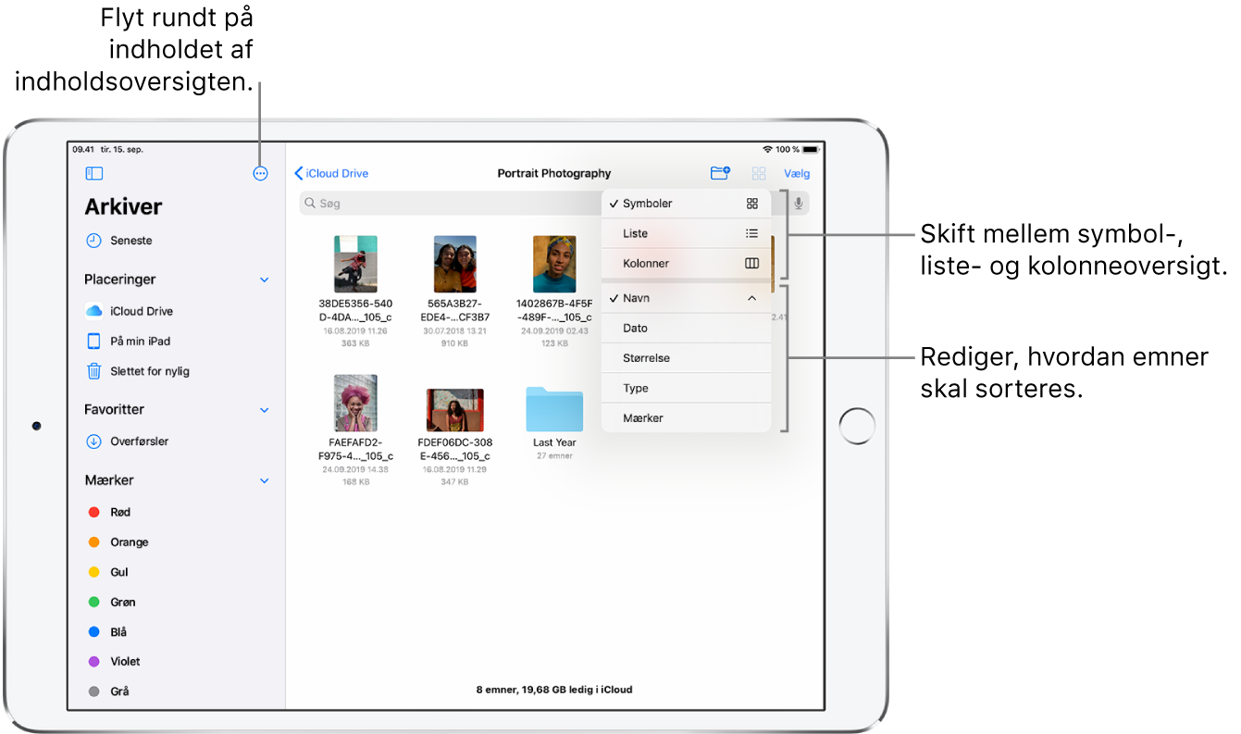This screenshot has height=734, width=1241.
Task: Select Liste view option
Action: (x=686, y=233)
